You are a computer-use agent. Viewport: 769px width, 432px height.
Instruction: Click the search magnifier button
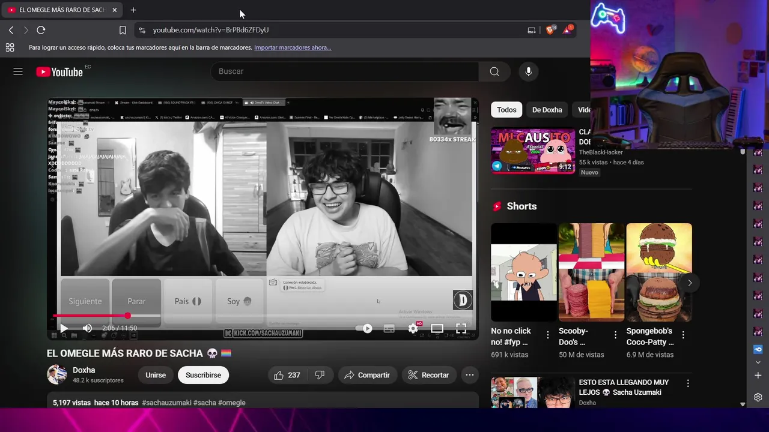[x=494, y=71]
